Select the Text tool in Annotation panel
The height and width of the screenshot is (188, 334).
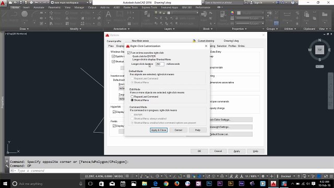point(108,15)
